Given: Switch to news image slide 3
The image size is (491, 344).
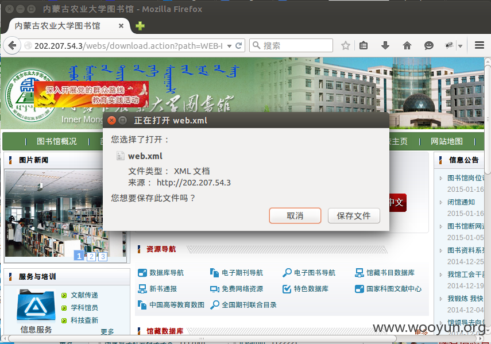Looking at the screenshot, I should point(103,257).
